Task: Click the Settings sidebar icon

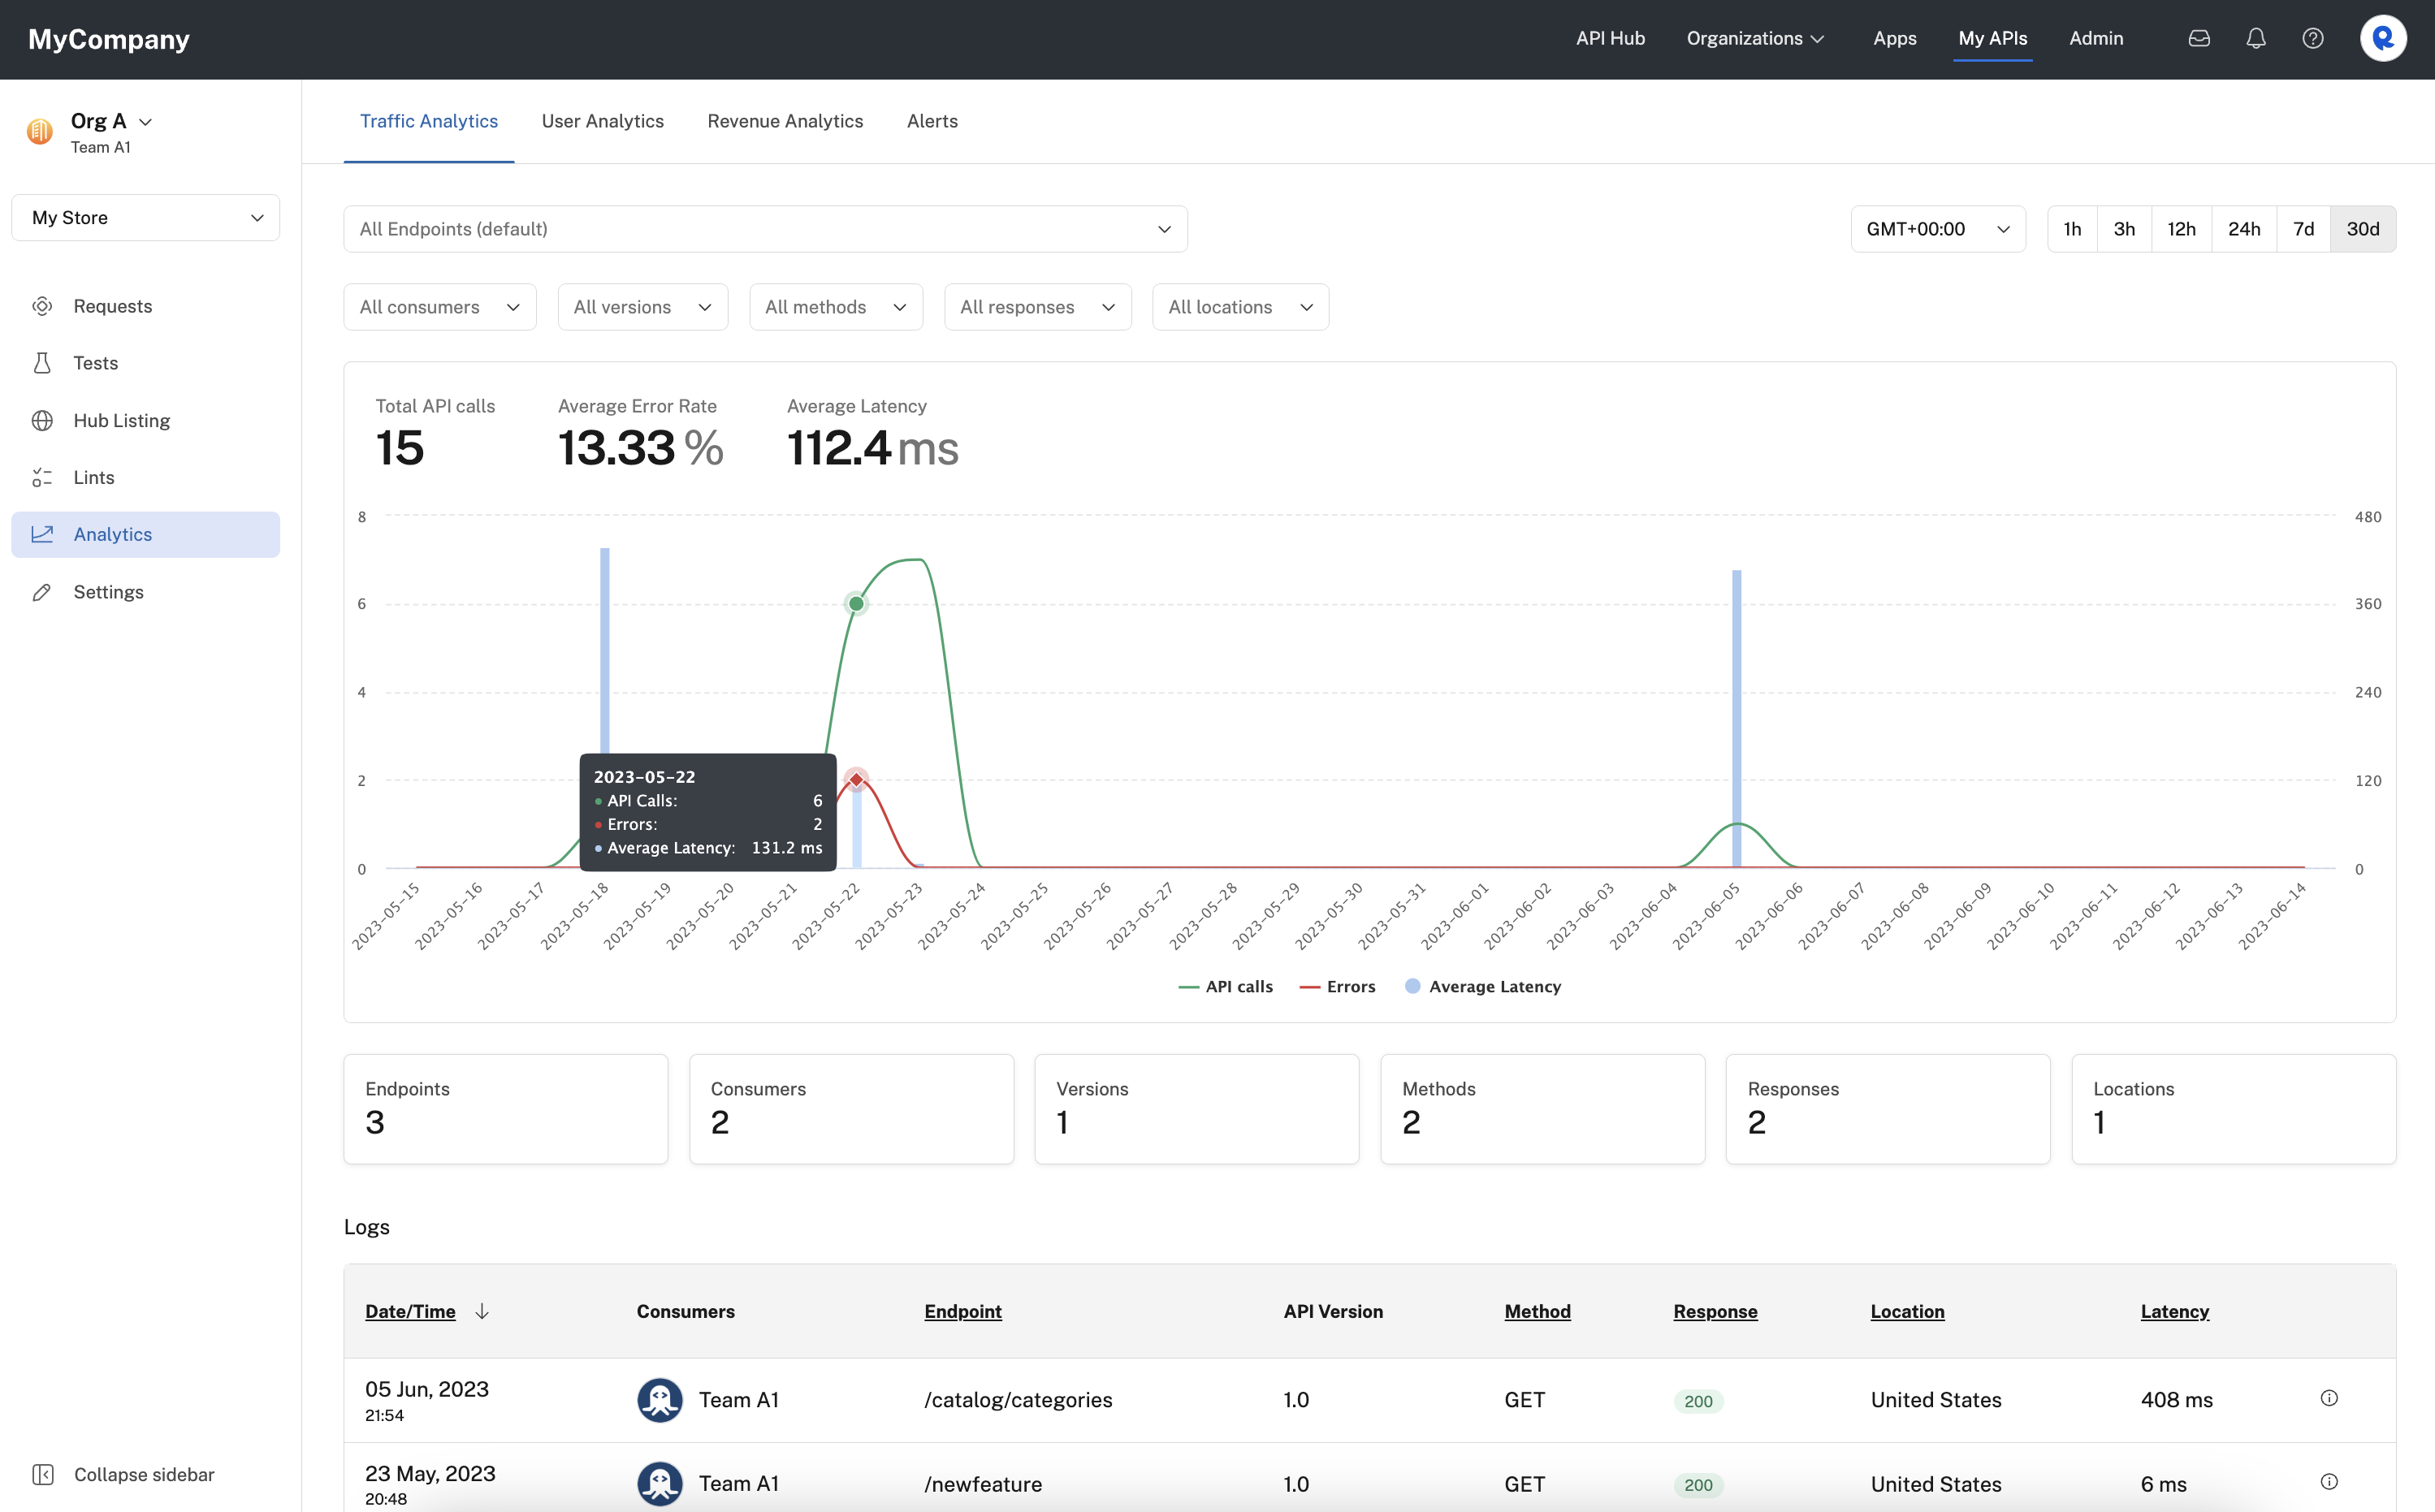Action: click(x=44, y=590)
